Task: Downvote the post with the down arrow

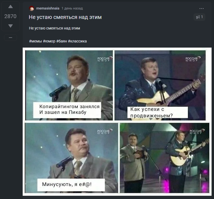Action: pyautogui.click(x=11, y=26)
